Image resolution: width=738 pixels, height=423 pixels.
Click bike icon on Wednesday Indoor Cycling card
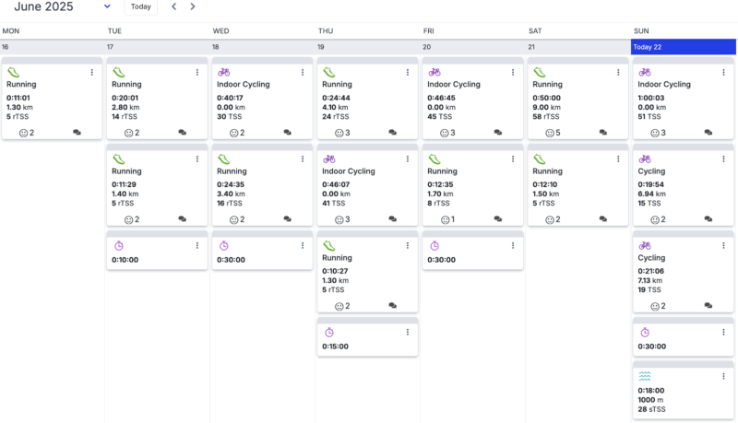click(222, 72)
